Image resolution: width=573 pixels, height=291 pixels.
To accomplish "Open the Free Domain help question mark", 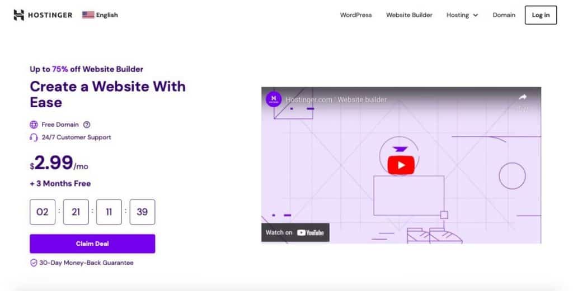I will pyautogui.click(x=87, y=125).
